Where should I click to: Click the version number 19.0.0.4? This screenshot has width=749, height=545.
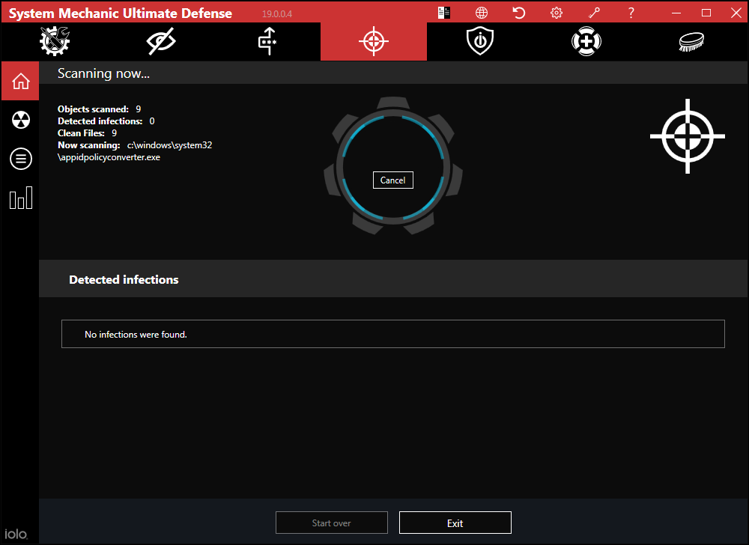[277, 13]
